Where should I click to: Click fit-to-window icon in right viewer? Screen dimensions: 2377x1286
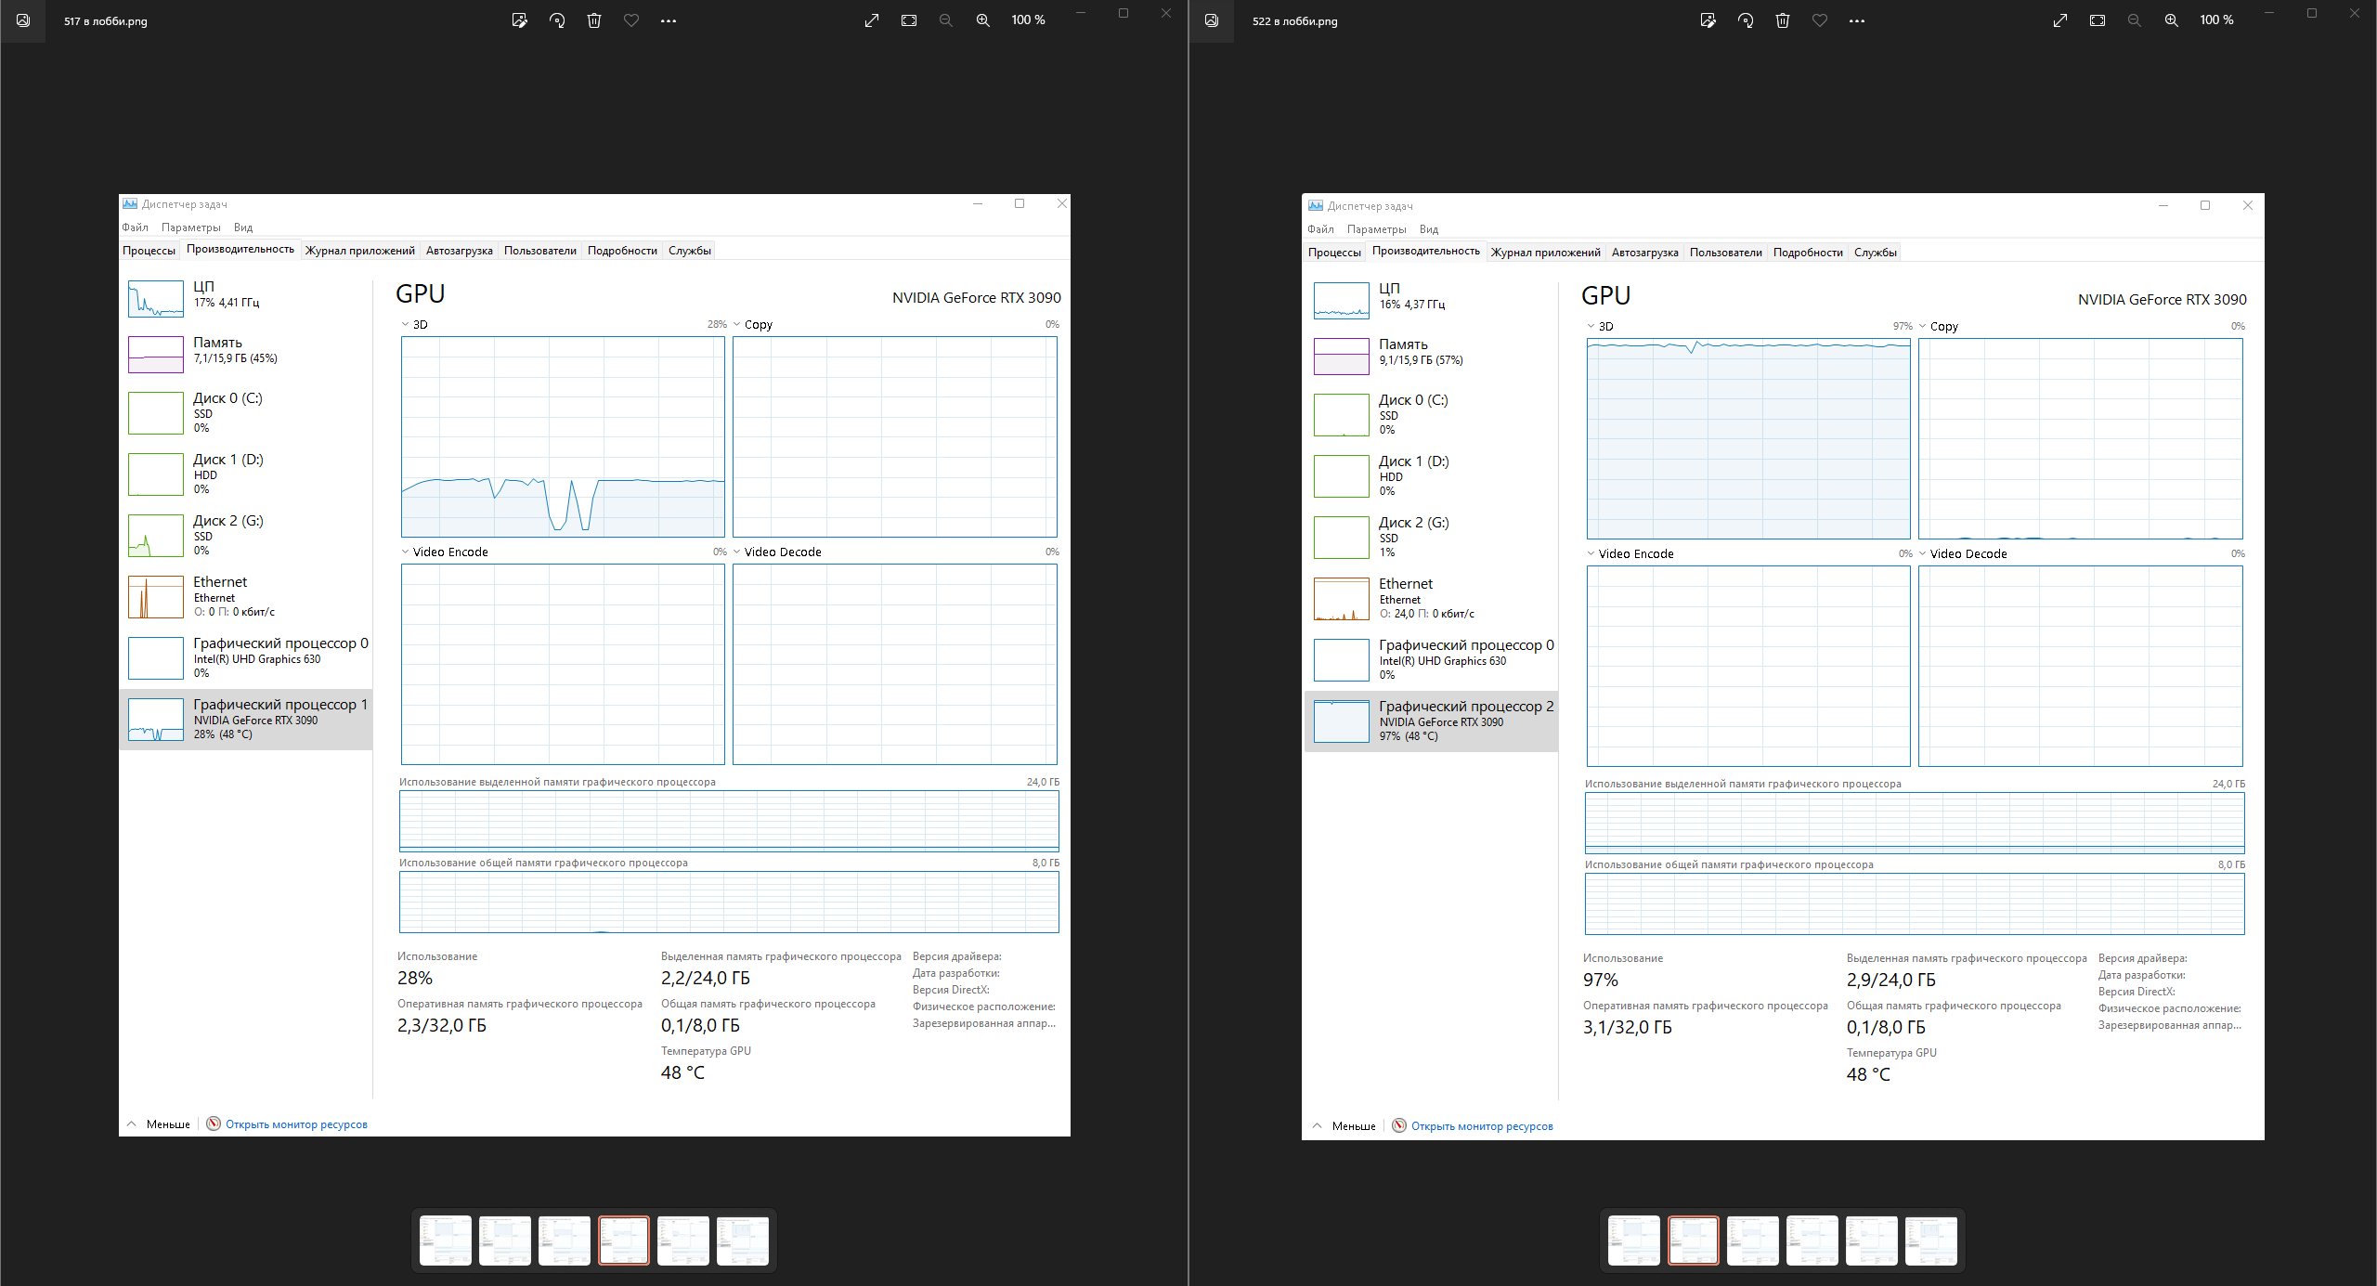click(2097, 20)
